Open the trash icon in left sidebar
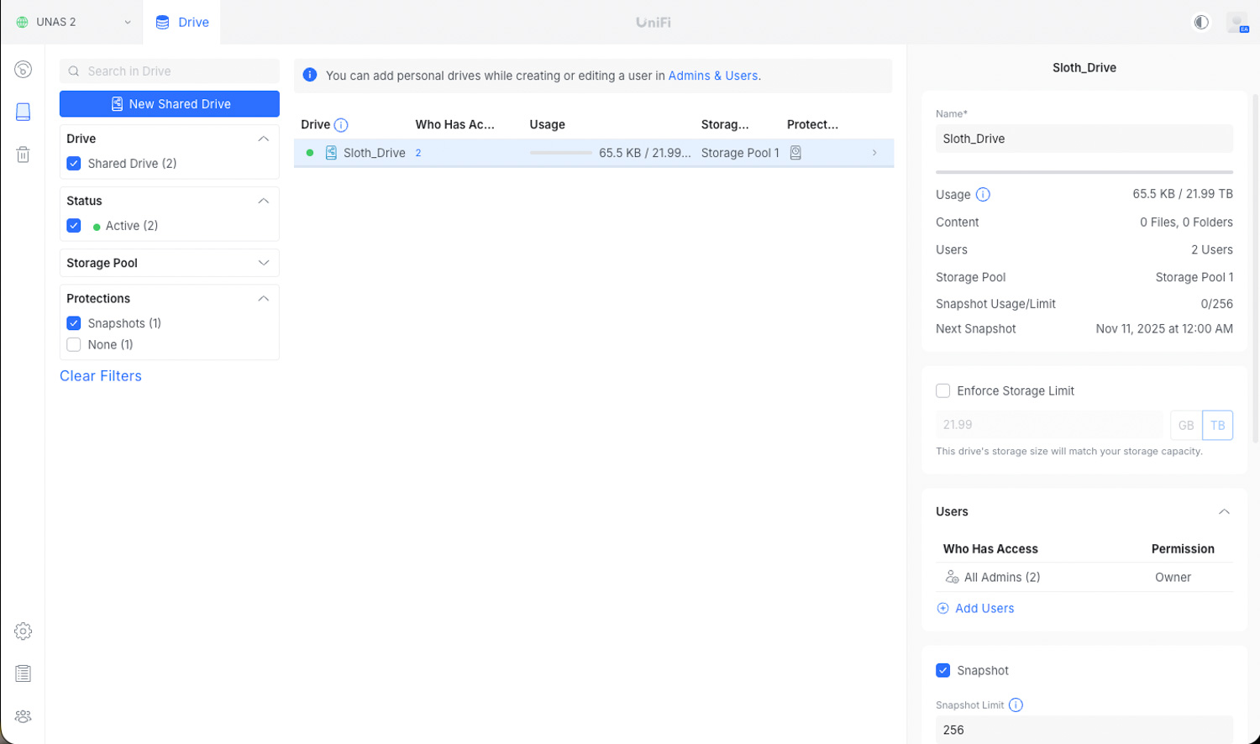This screenshot has width=1260, height=744. 23,155
